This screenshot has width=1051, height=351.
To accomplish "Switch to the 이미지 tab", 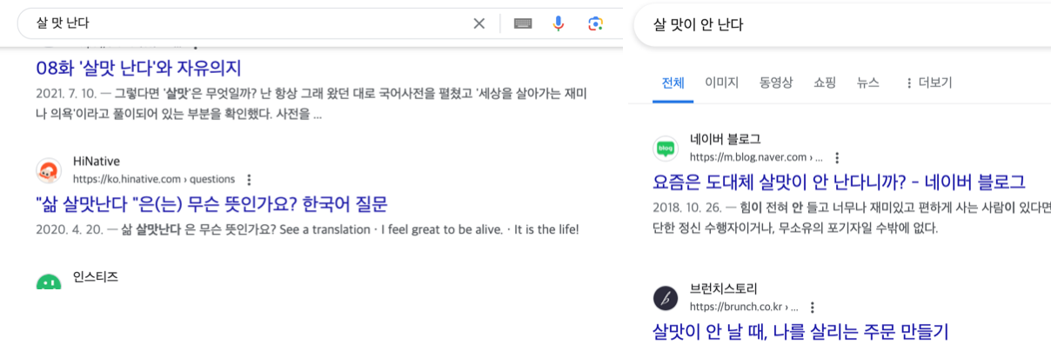I will [x=721, y=83].
